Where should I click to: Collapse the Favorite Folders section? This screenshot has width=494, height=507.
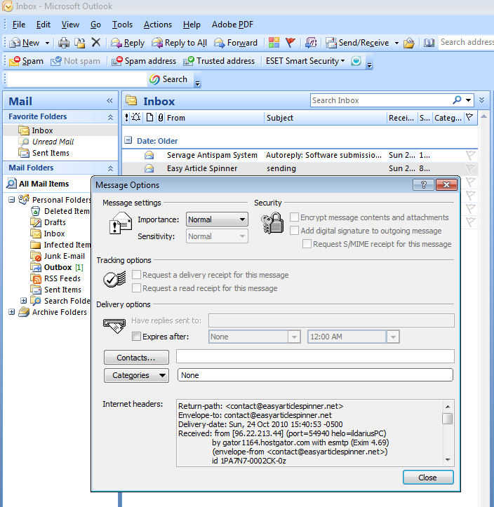[111, 117]
